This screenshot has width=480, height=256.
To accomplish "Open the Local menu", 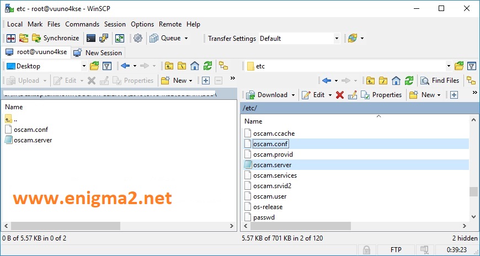I will (x=15, y=24).
